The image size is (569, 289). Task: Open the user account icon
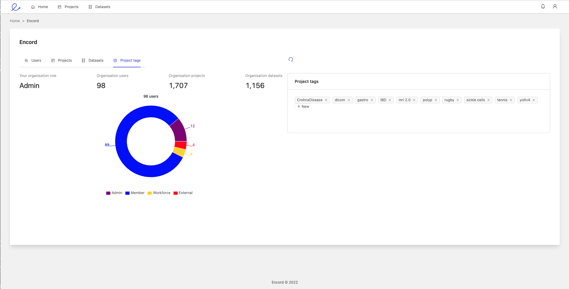pos(555,7)
